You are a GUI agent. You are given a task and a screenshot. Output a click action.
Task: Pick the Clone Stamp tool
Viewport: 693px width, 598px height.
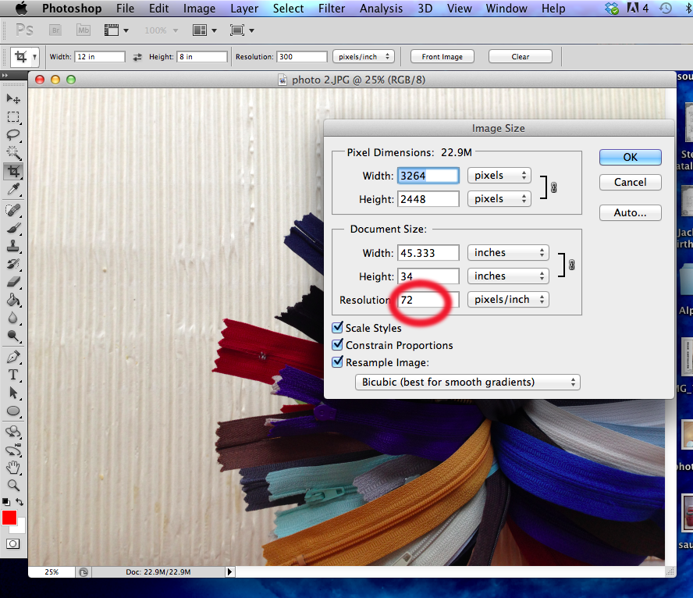click(x=14, y=246)
